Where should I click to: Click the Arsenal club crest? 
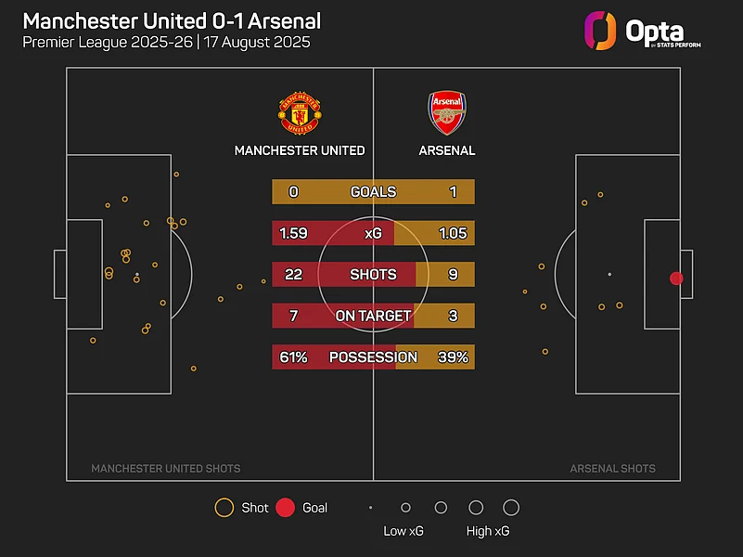(447, 113)
